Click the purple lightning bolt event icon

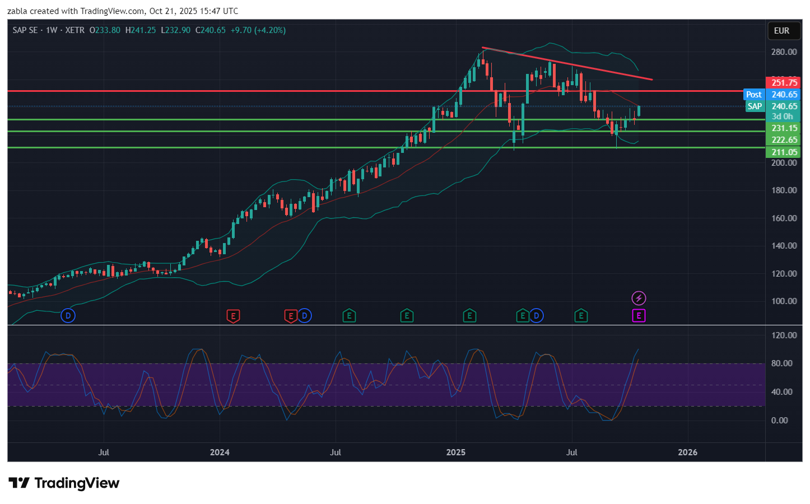tap(639, 298)
